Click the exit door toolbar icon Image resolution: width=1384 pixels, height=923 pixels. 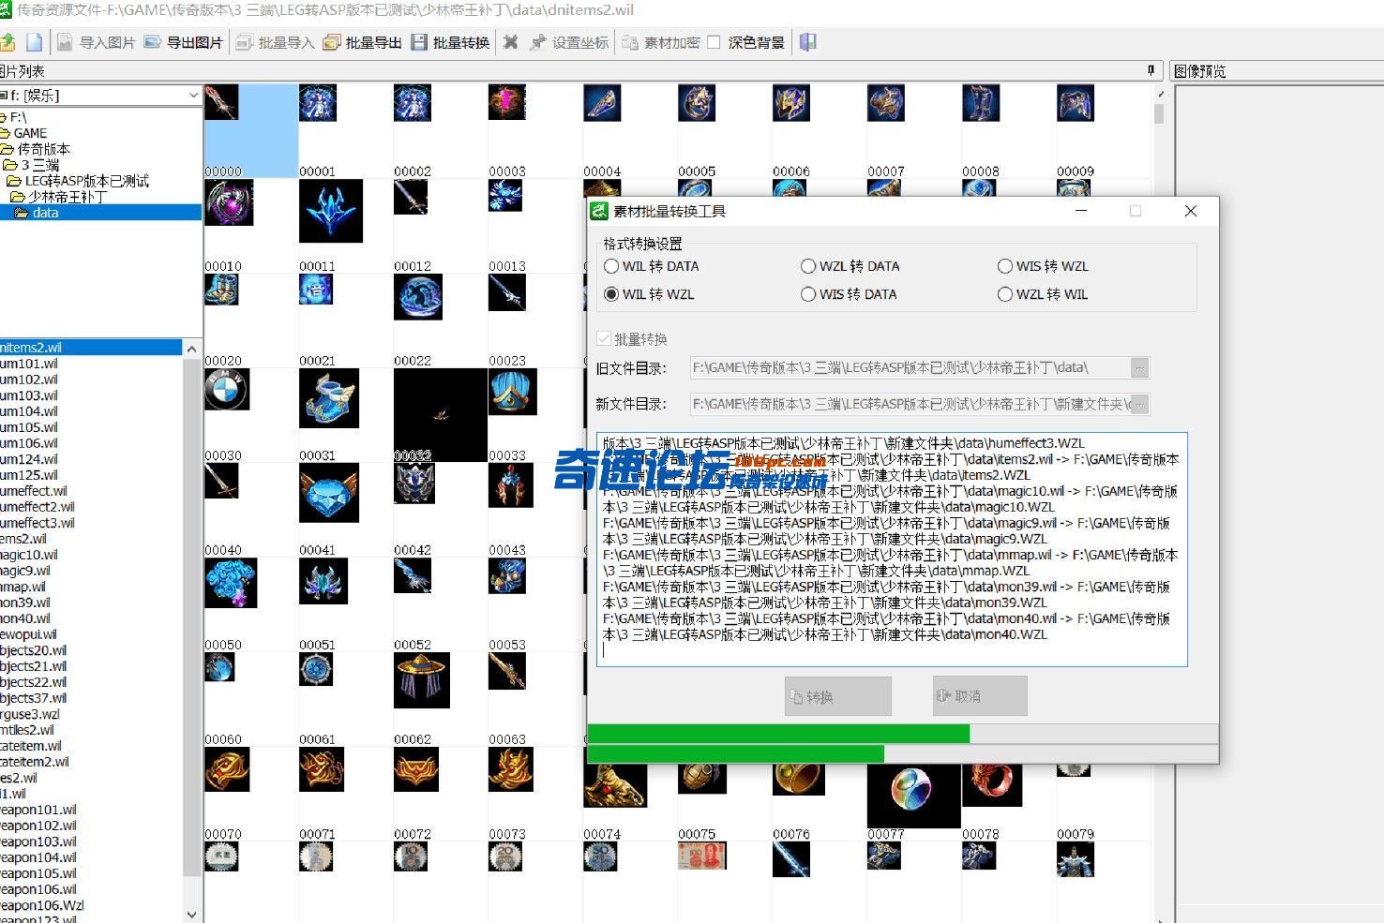coord(807,42)
